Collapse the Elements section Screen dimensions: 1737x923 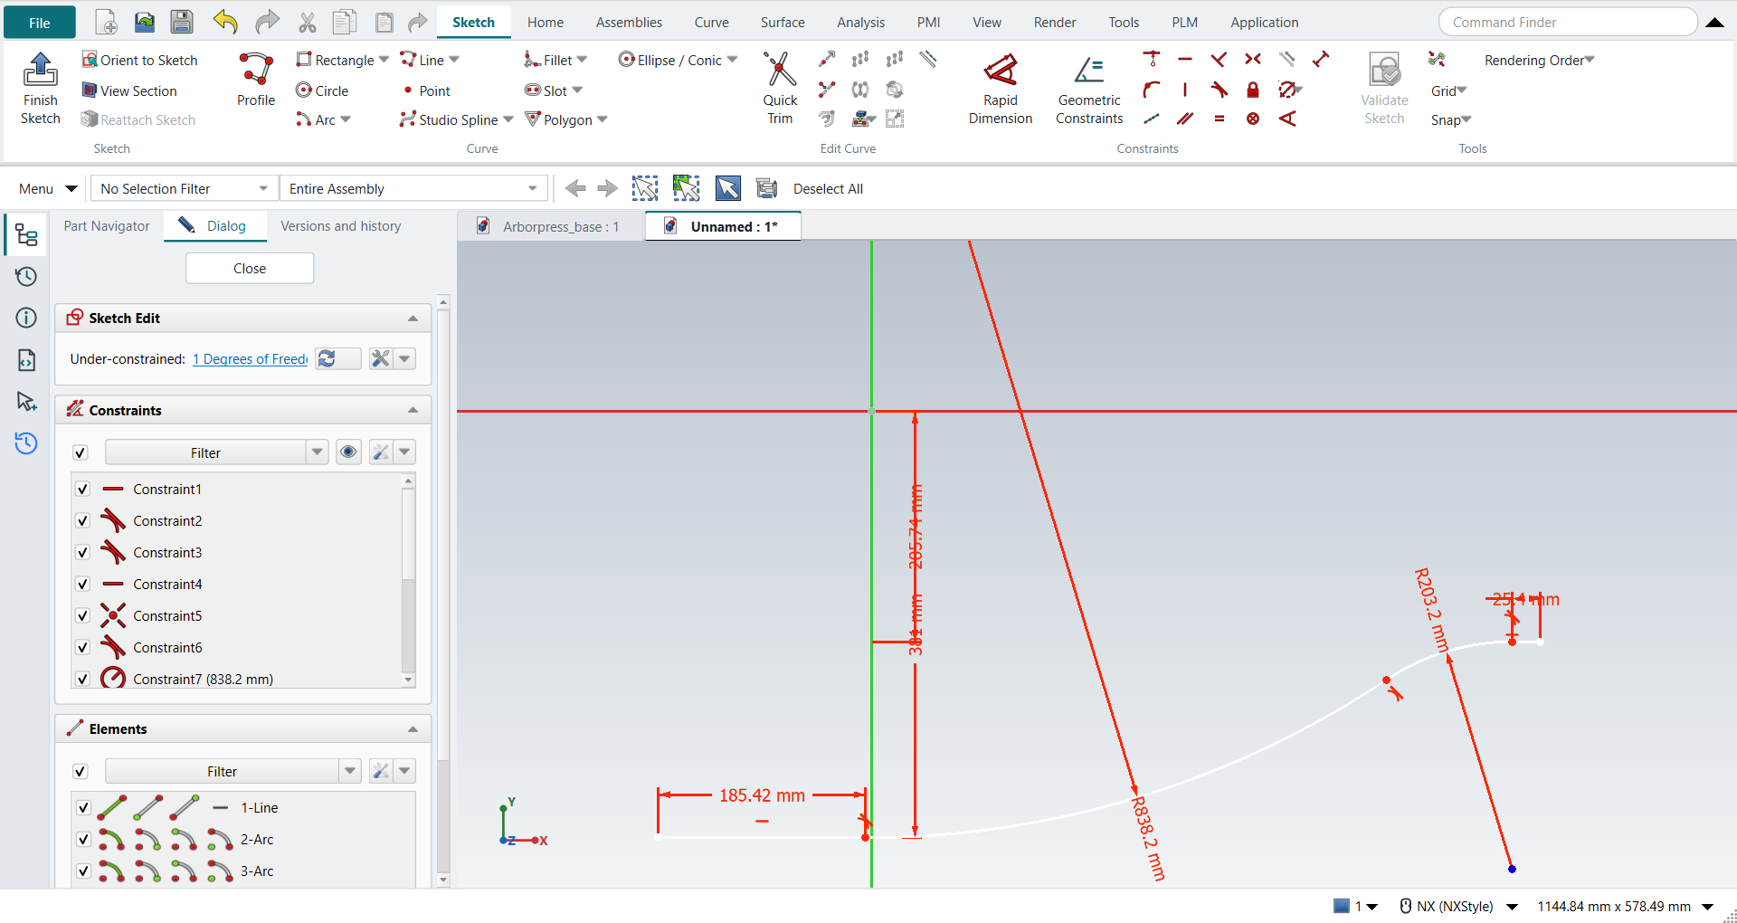coord(413,729)
